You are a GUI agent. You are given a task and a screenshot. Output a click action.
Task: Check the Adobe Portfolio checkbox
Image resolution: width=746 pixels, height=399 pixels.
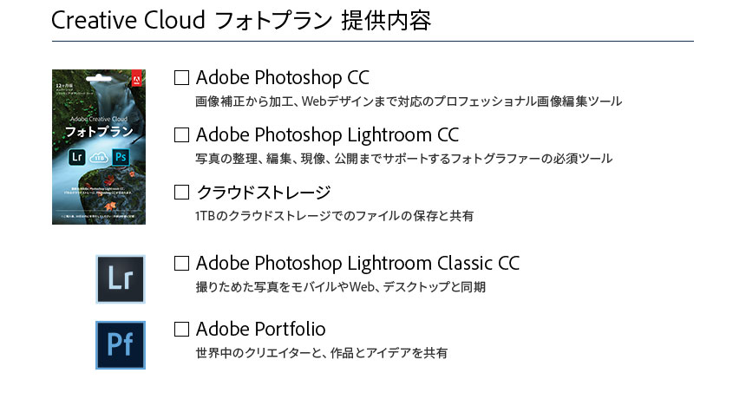pos(181,329)
